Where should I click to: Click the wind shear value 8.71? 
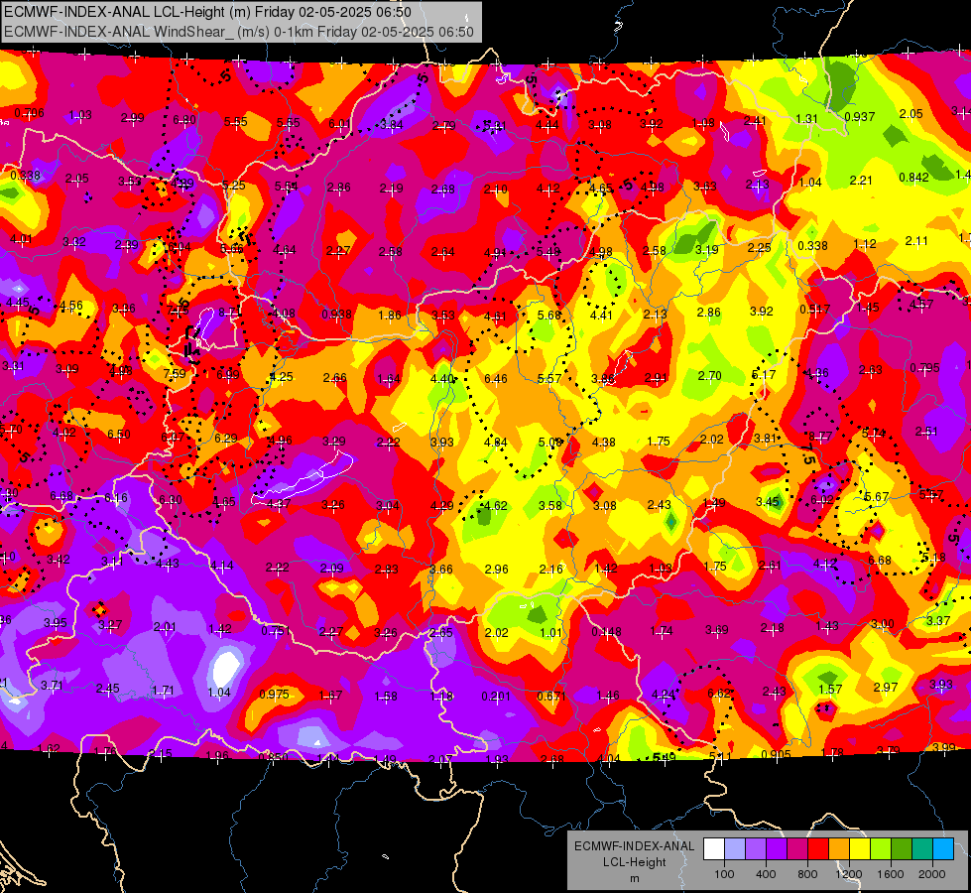pyautogui.click(x=230, y=313)
